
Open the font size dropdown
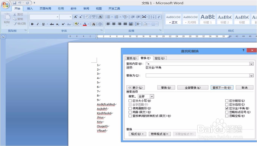tap(70, 17)
